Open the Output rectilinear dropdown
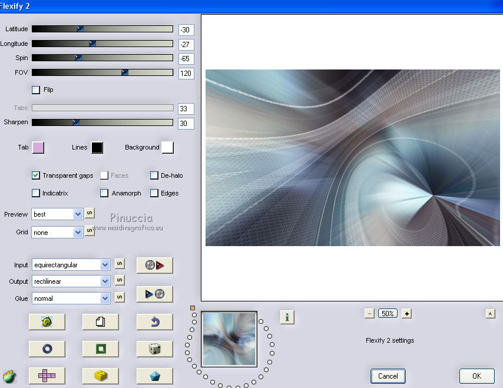 [71, 281]
